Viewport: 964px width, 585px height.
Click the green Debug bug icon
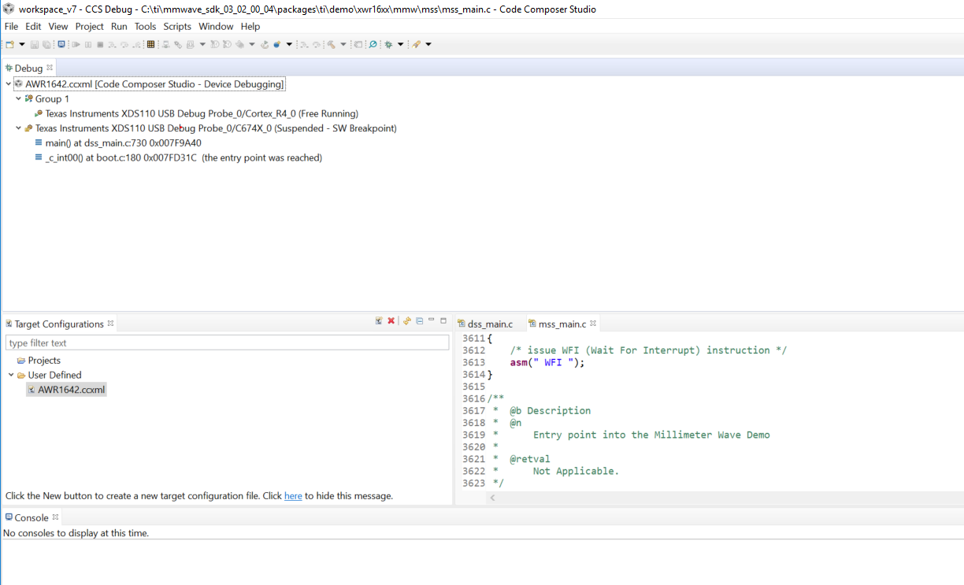coord(388,44)
